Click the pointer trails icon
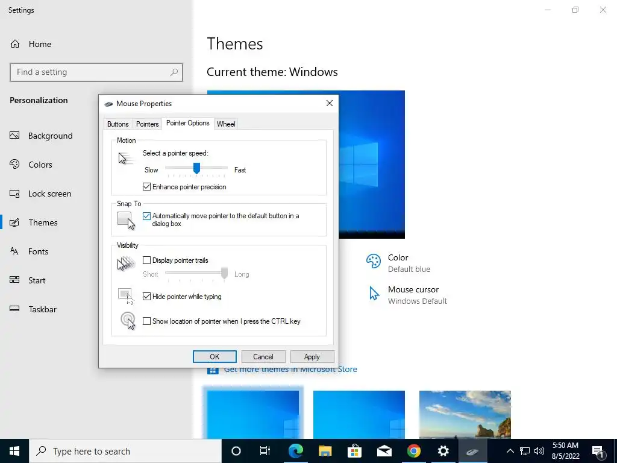617x463 pixels. click(x=126, y=263)
